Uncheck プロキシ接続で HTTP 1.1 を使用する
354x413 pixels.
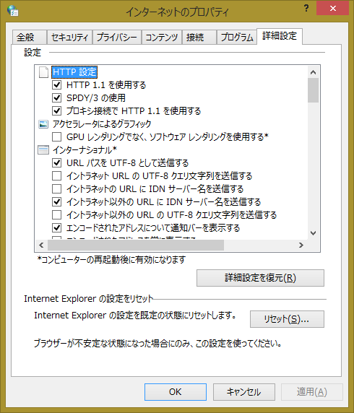(x=56, y=111)
